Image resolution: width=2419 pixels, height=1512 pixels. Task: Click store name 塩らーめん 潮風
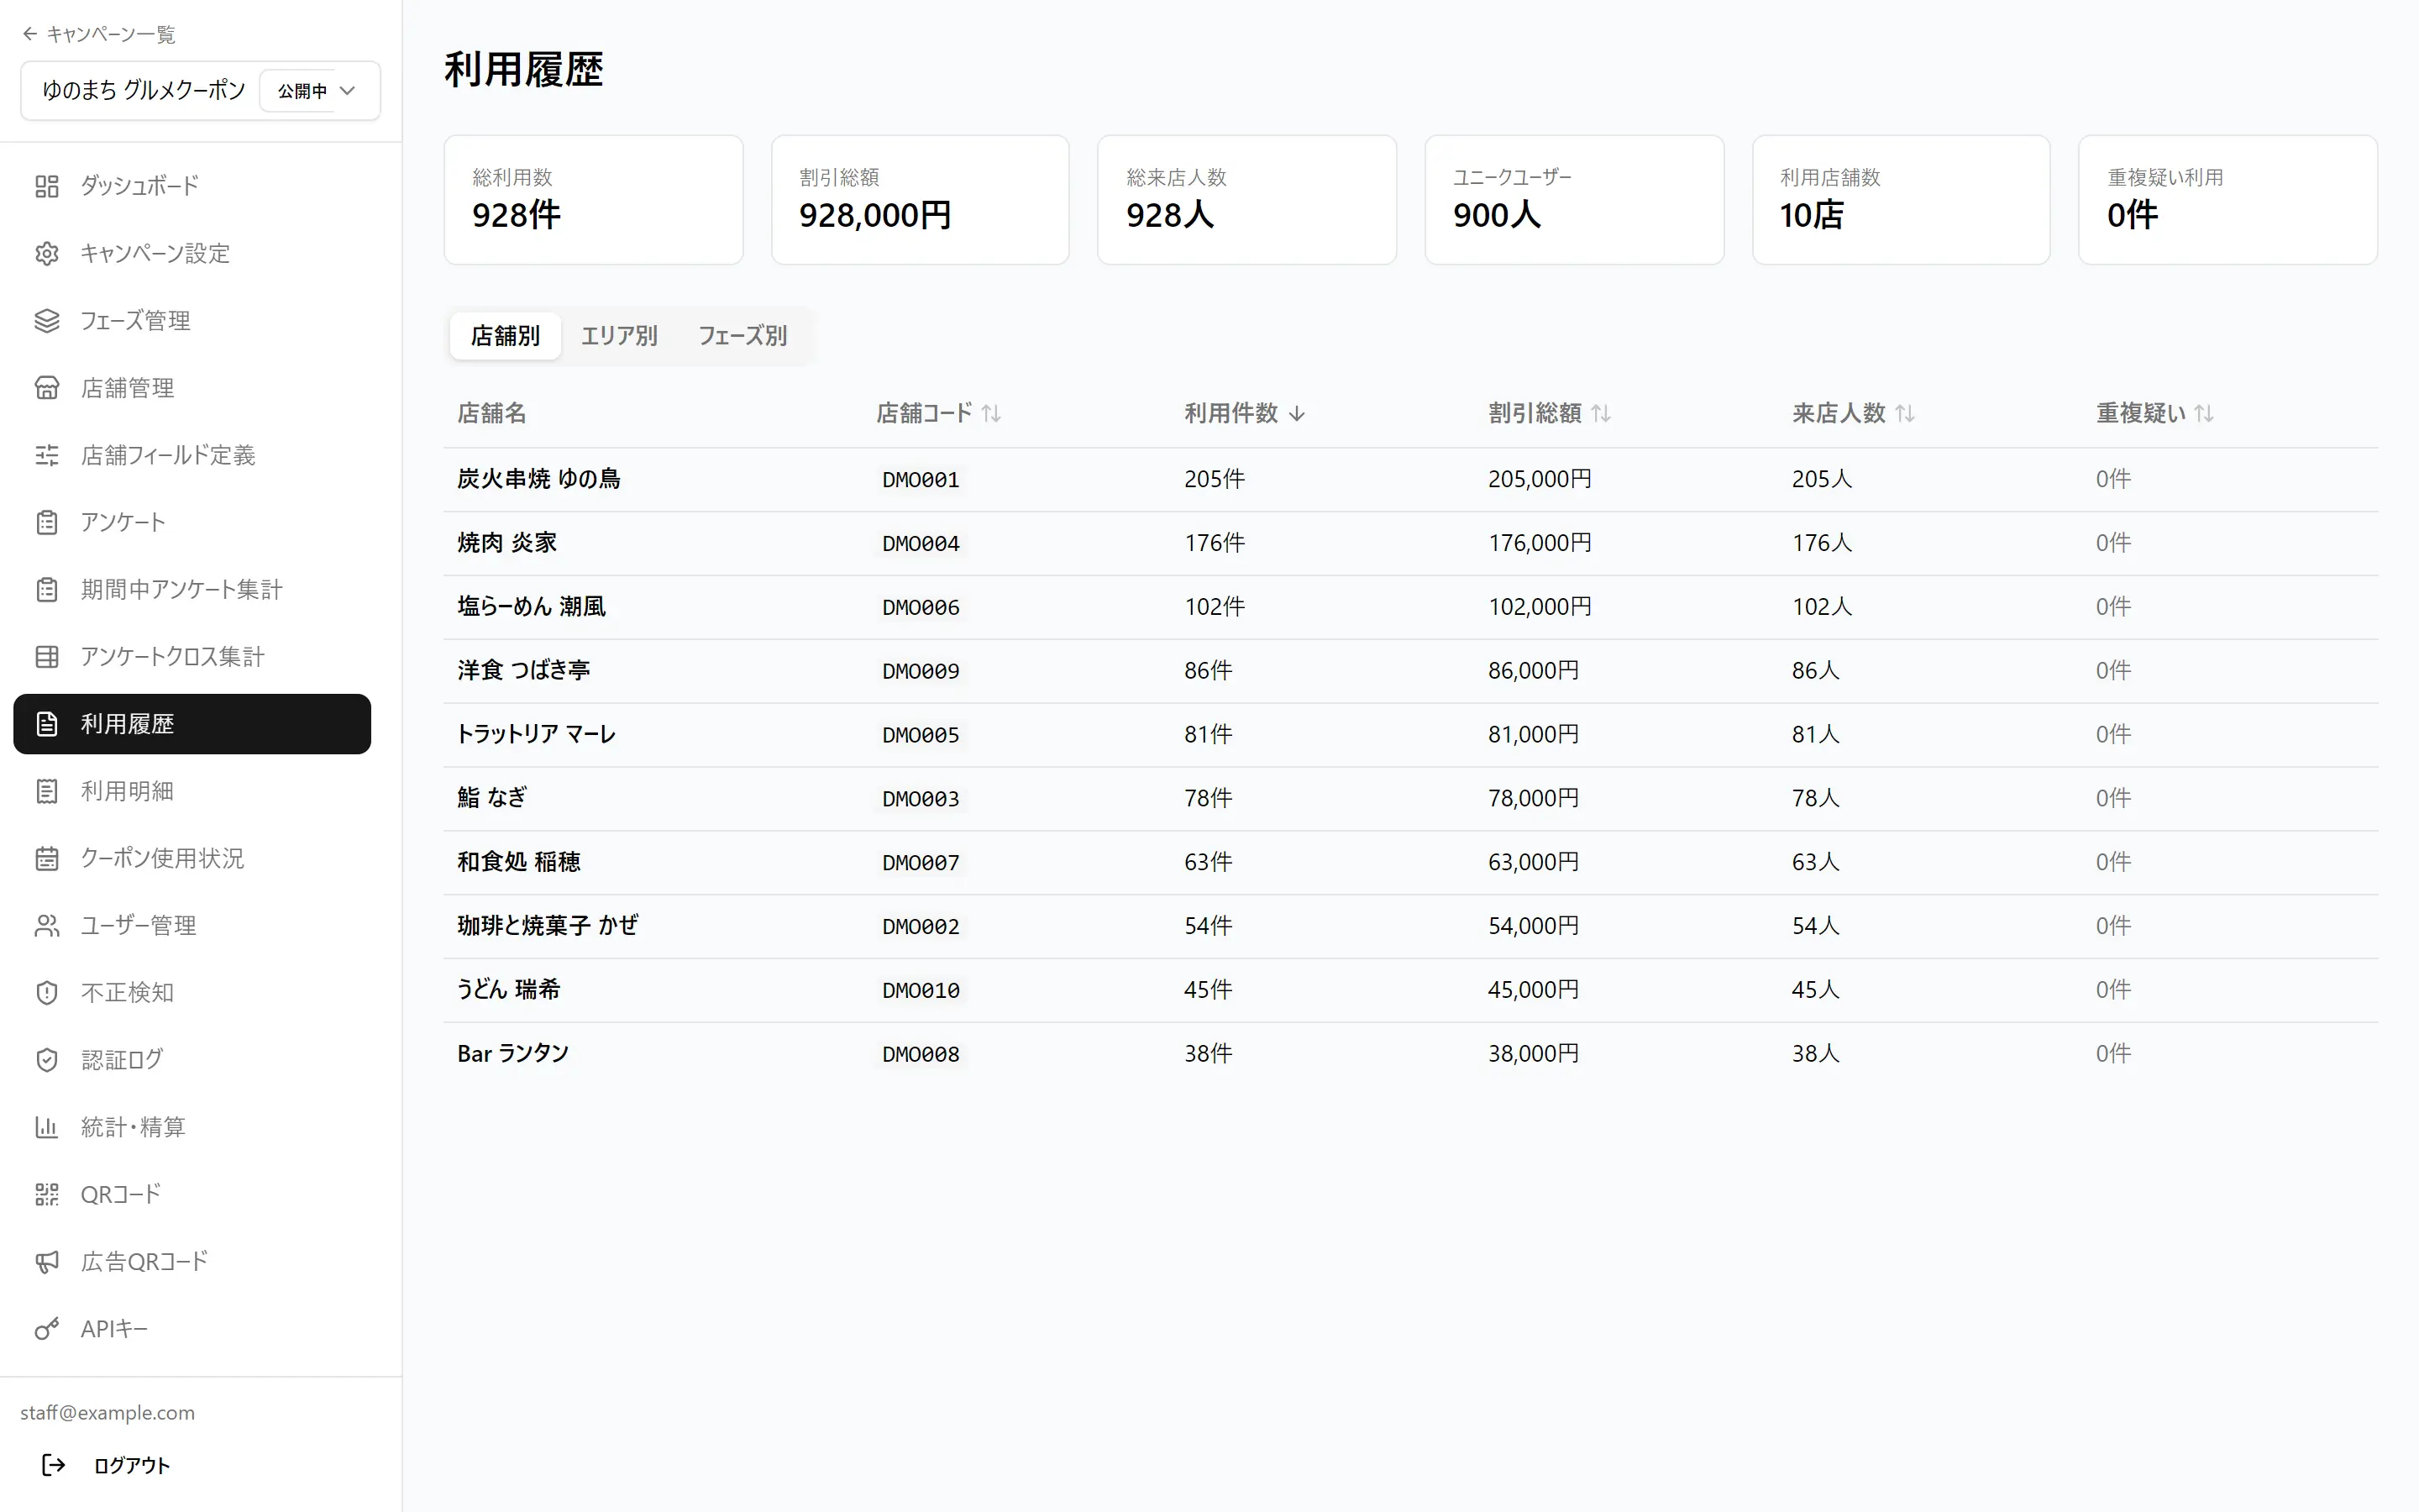[532, 607]
